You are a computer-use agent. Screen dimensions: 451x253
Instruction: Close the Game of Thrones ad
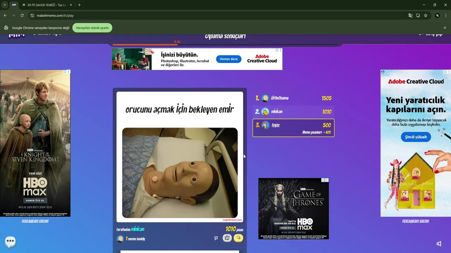click(x=327, y=180)
